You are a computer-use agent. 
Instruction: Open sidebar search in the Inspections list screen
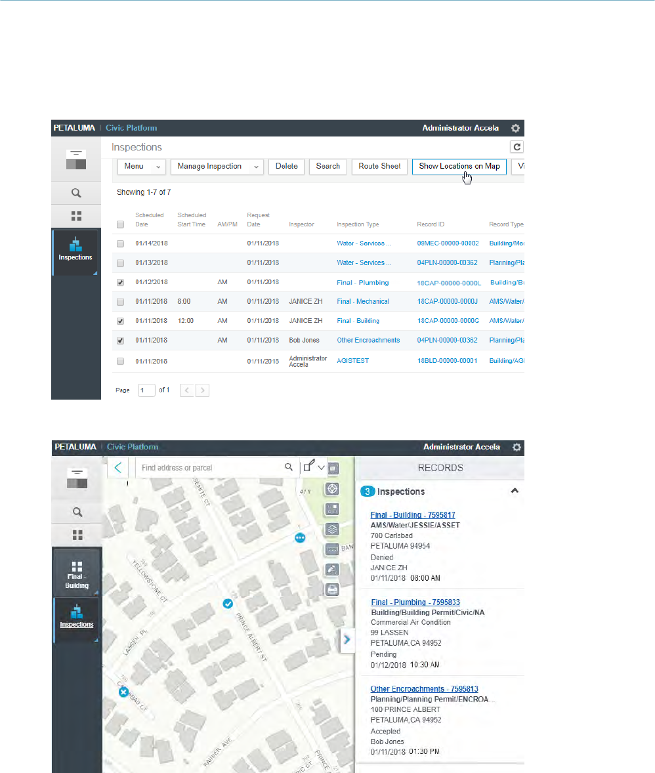point(76,193)
